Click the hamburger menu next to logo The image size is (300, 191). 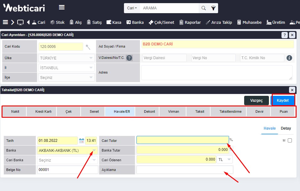[x=62, y=8]
